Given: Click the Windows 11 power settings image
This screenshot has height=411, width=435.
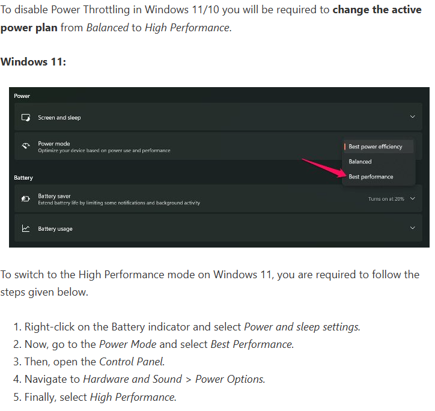Looking at the screenshot, I should (219, 167).
